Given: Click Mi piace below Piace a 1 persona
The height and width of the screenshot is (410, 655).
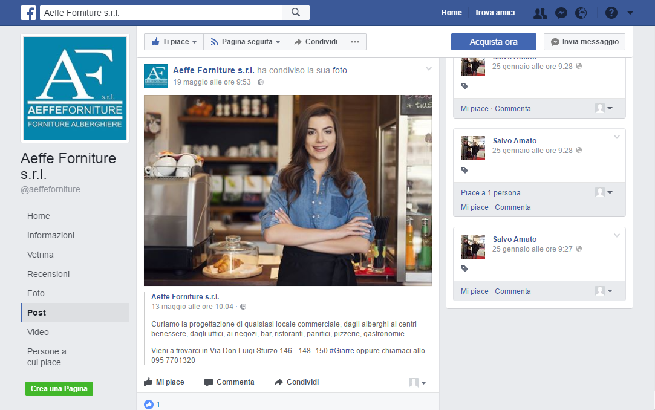Looking at the screenshot, I should pyautogui.click(x=475, y=207).
